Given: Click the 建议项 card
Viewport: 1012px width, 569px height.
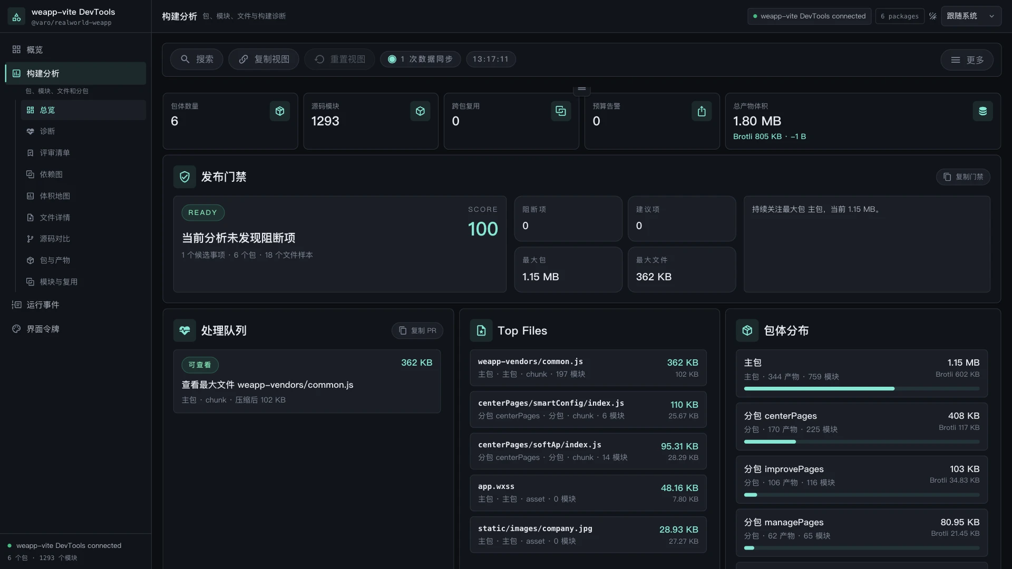Looking at the screenshot, I should pyautogui.click(x=682, y=219).
